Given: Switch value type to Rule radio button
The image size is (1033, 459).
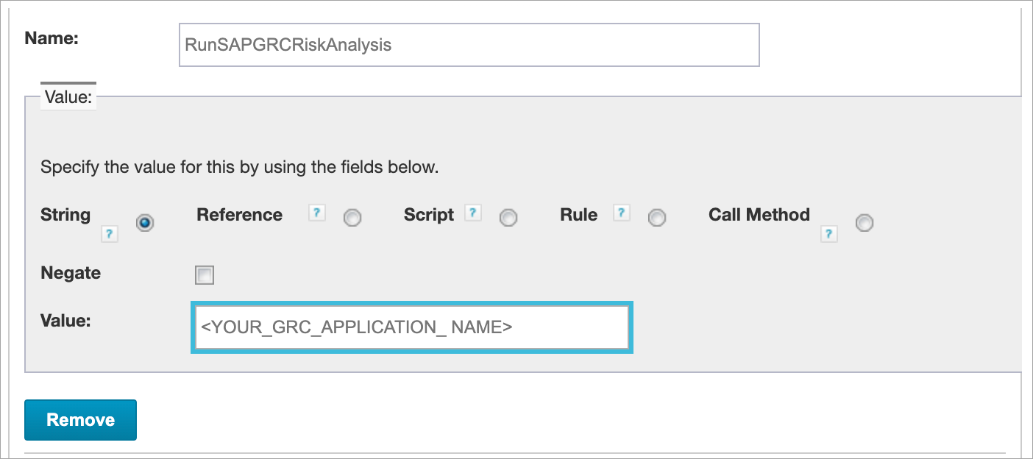Looking at the screenshot, I should [656, 218].
